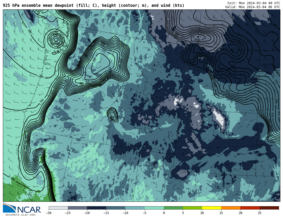Click the 10 colorbar tick label
Image resolution: width=283 pixels, height=218 pixels.
[x=202, y=213]
